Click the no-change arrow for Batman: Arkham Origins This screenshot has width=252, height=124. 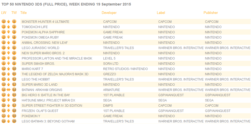[x=9, y=90]
